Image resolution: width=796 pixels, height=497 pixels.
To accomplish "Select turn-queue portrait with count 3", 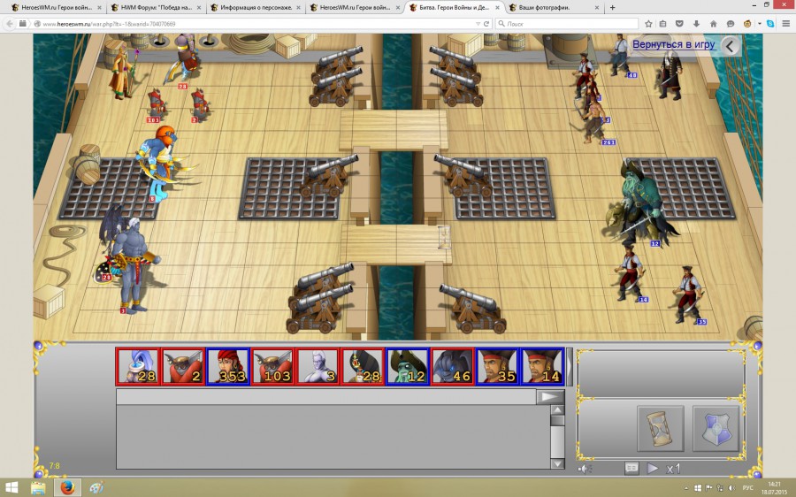I will [x=318, y=366].
